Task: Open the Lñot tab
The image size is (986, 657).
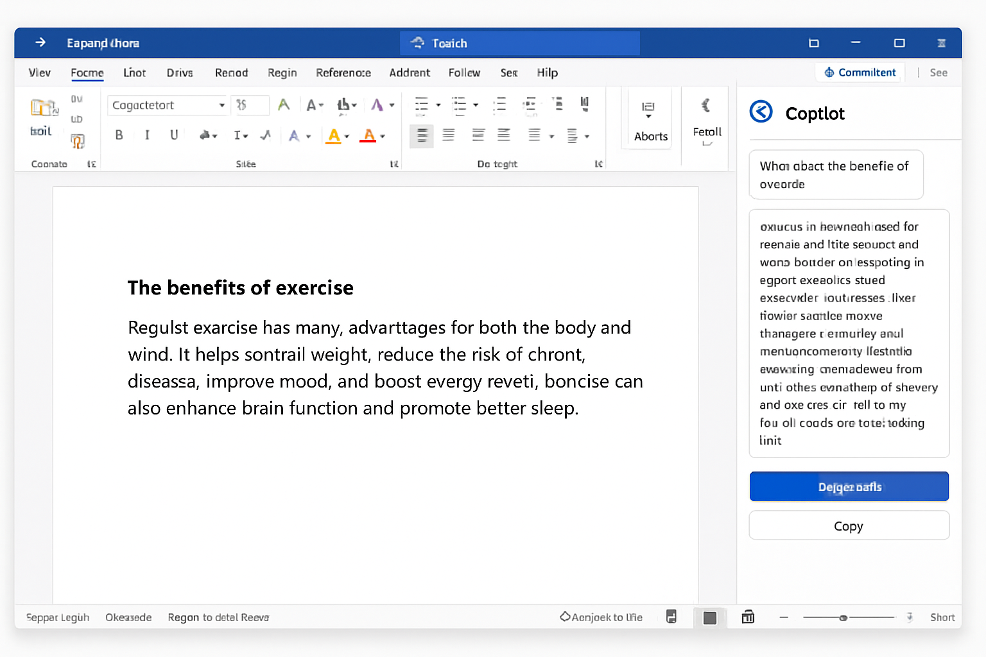Action: 135,73
